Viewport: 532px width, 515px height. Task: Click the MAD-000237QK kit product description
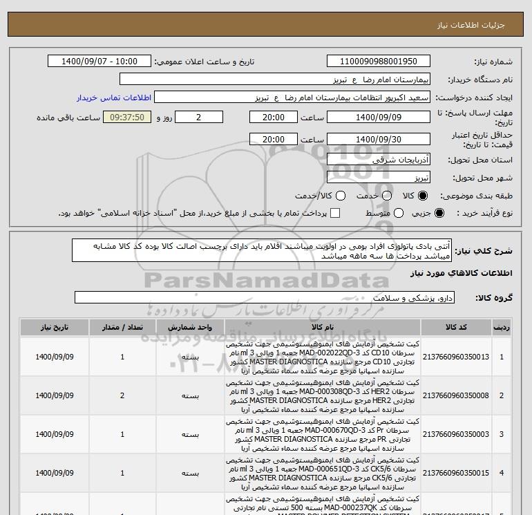(x=323, y=505)
